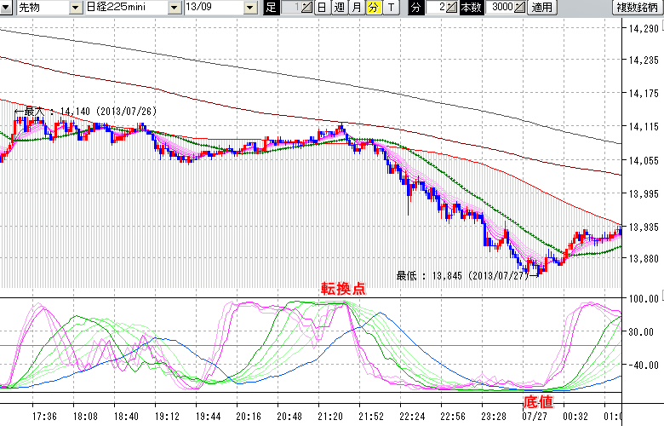Screen dimensions: 664x426
Task: Open the 複数銘柄 (multiple symbols) button
Action: point(638,8)
